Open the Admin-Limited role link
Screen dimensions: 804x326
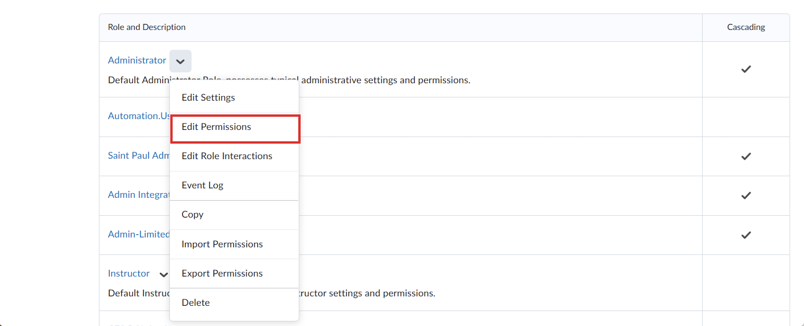[139, 234]
